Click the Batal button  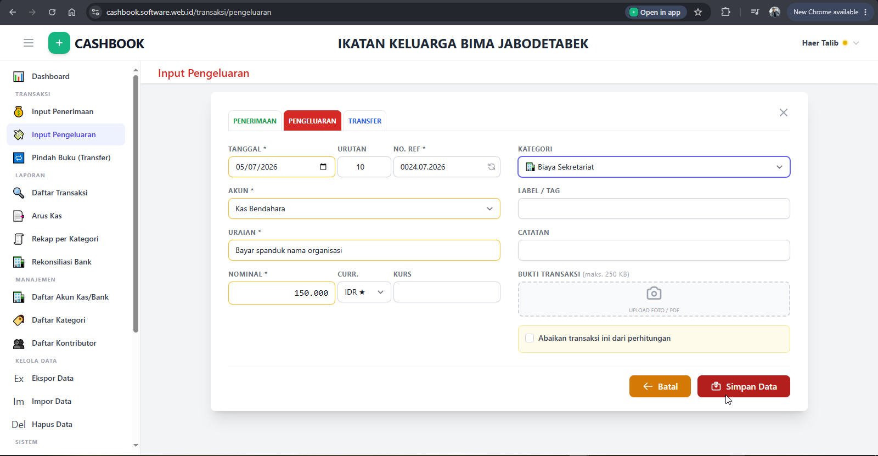[660, 386]
